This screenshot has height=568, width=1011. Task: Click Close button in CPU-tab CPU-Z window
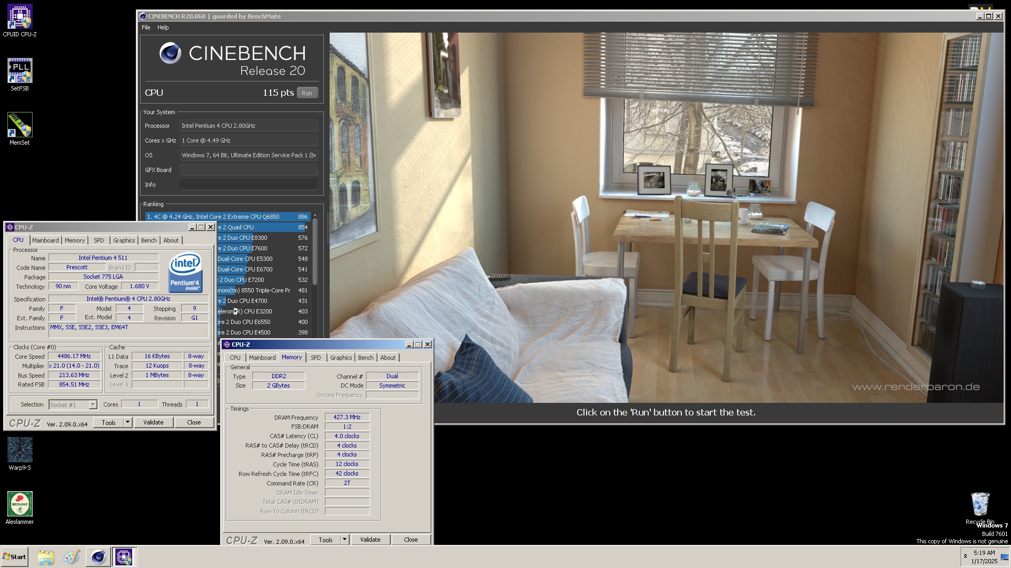point(194,422)
